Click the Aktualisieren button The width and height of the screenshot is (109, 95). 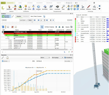[x=68, y=57]
